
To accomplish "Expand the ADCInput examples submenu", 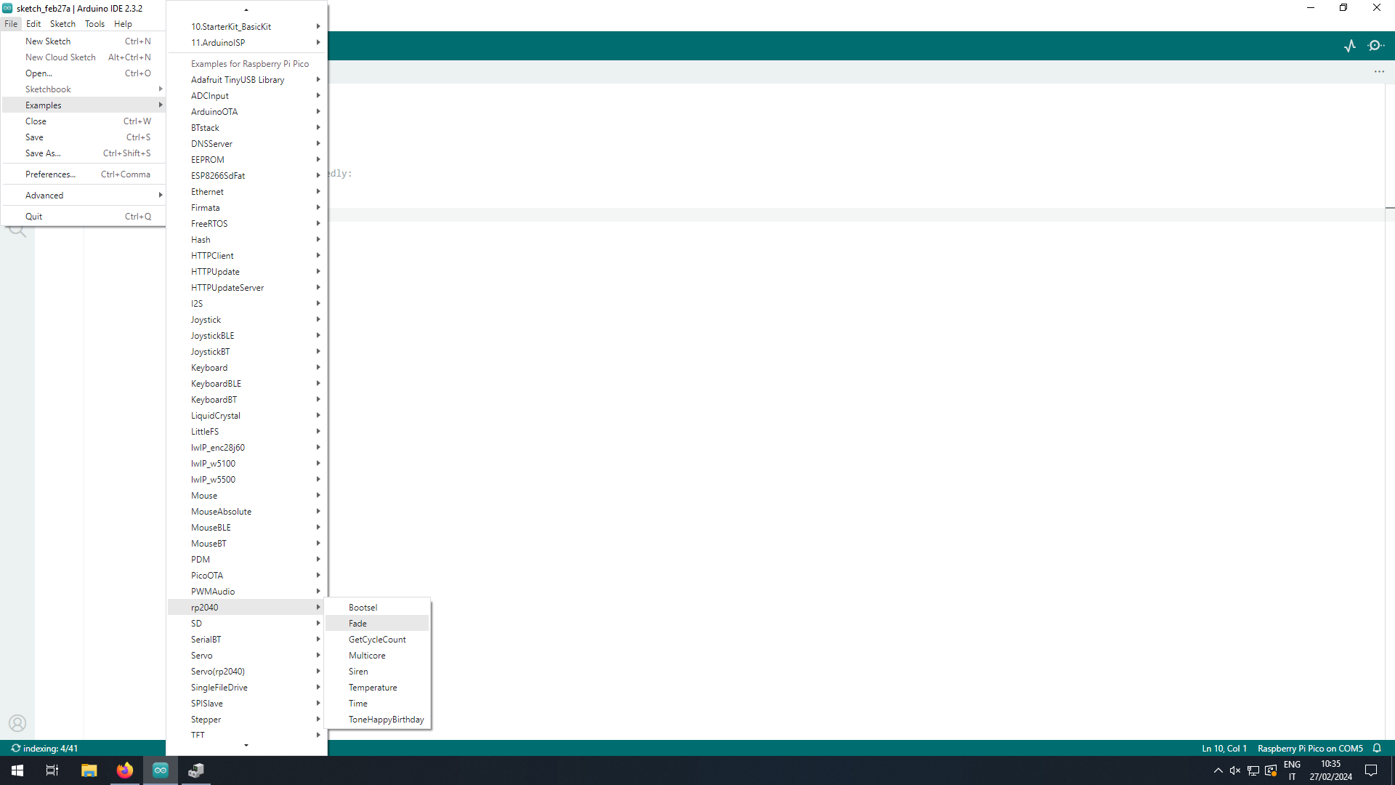I will 247,96.
